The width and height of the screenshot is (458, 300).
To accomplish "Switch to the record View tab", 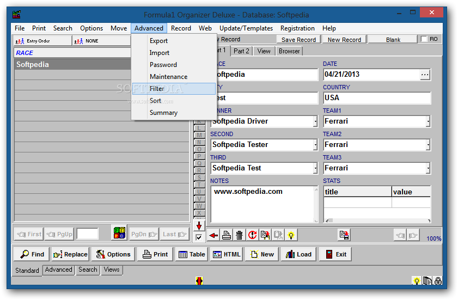I will tap(264, 51).
